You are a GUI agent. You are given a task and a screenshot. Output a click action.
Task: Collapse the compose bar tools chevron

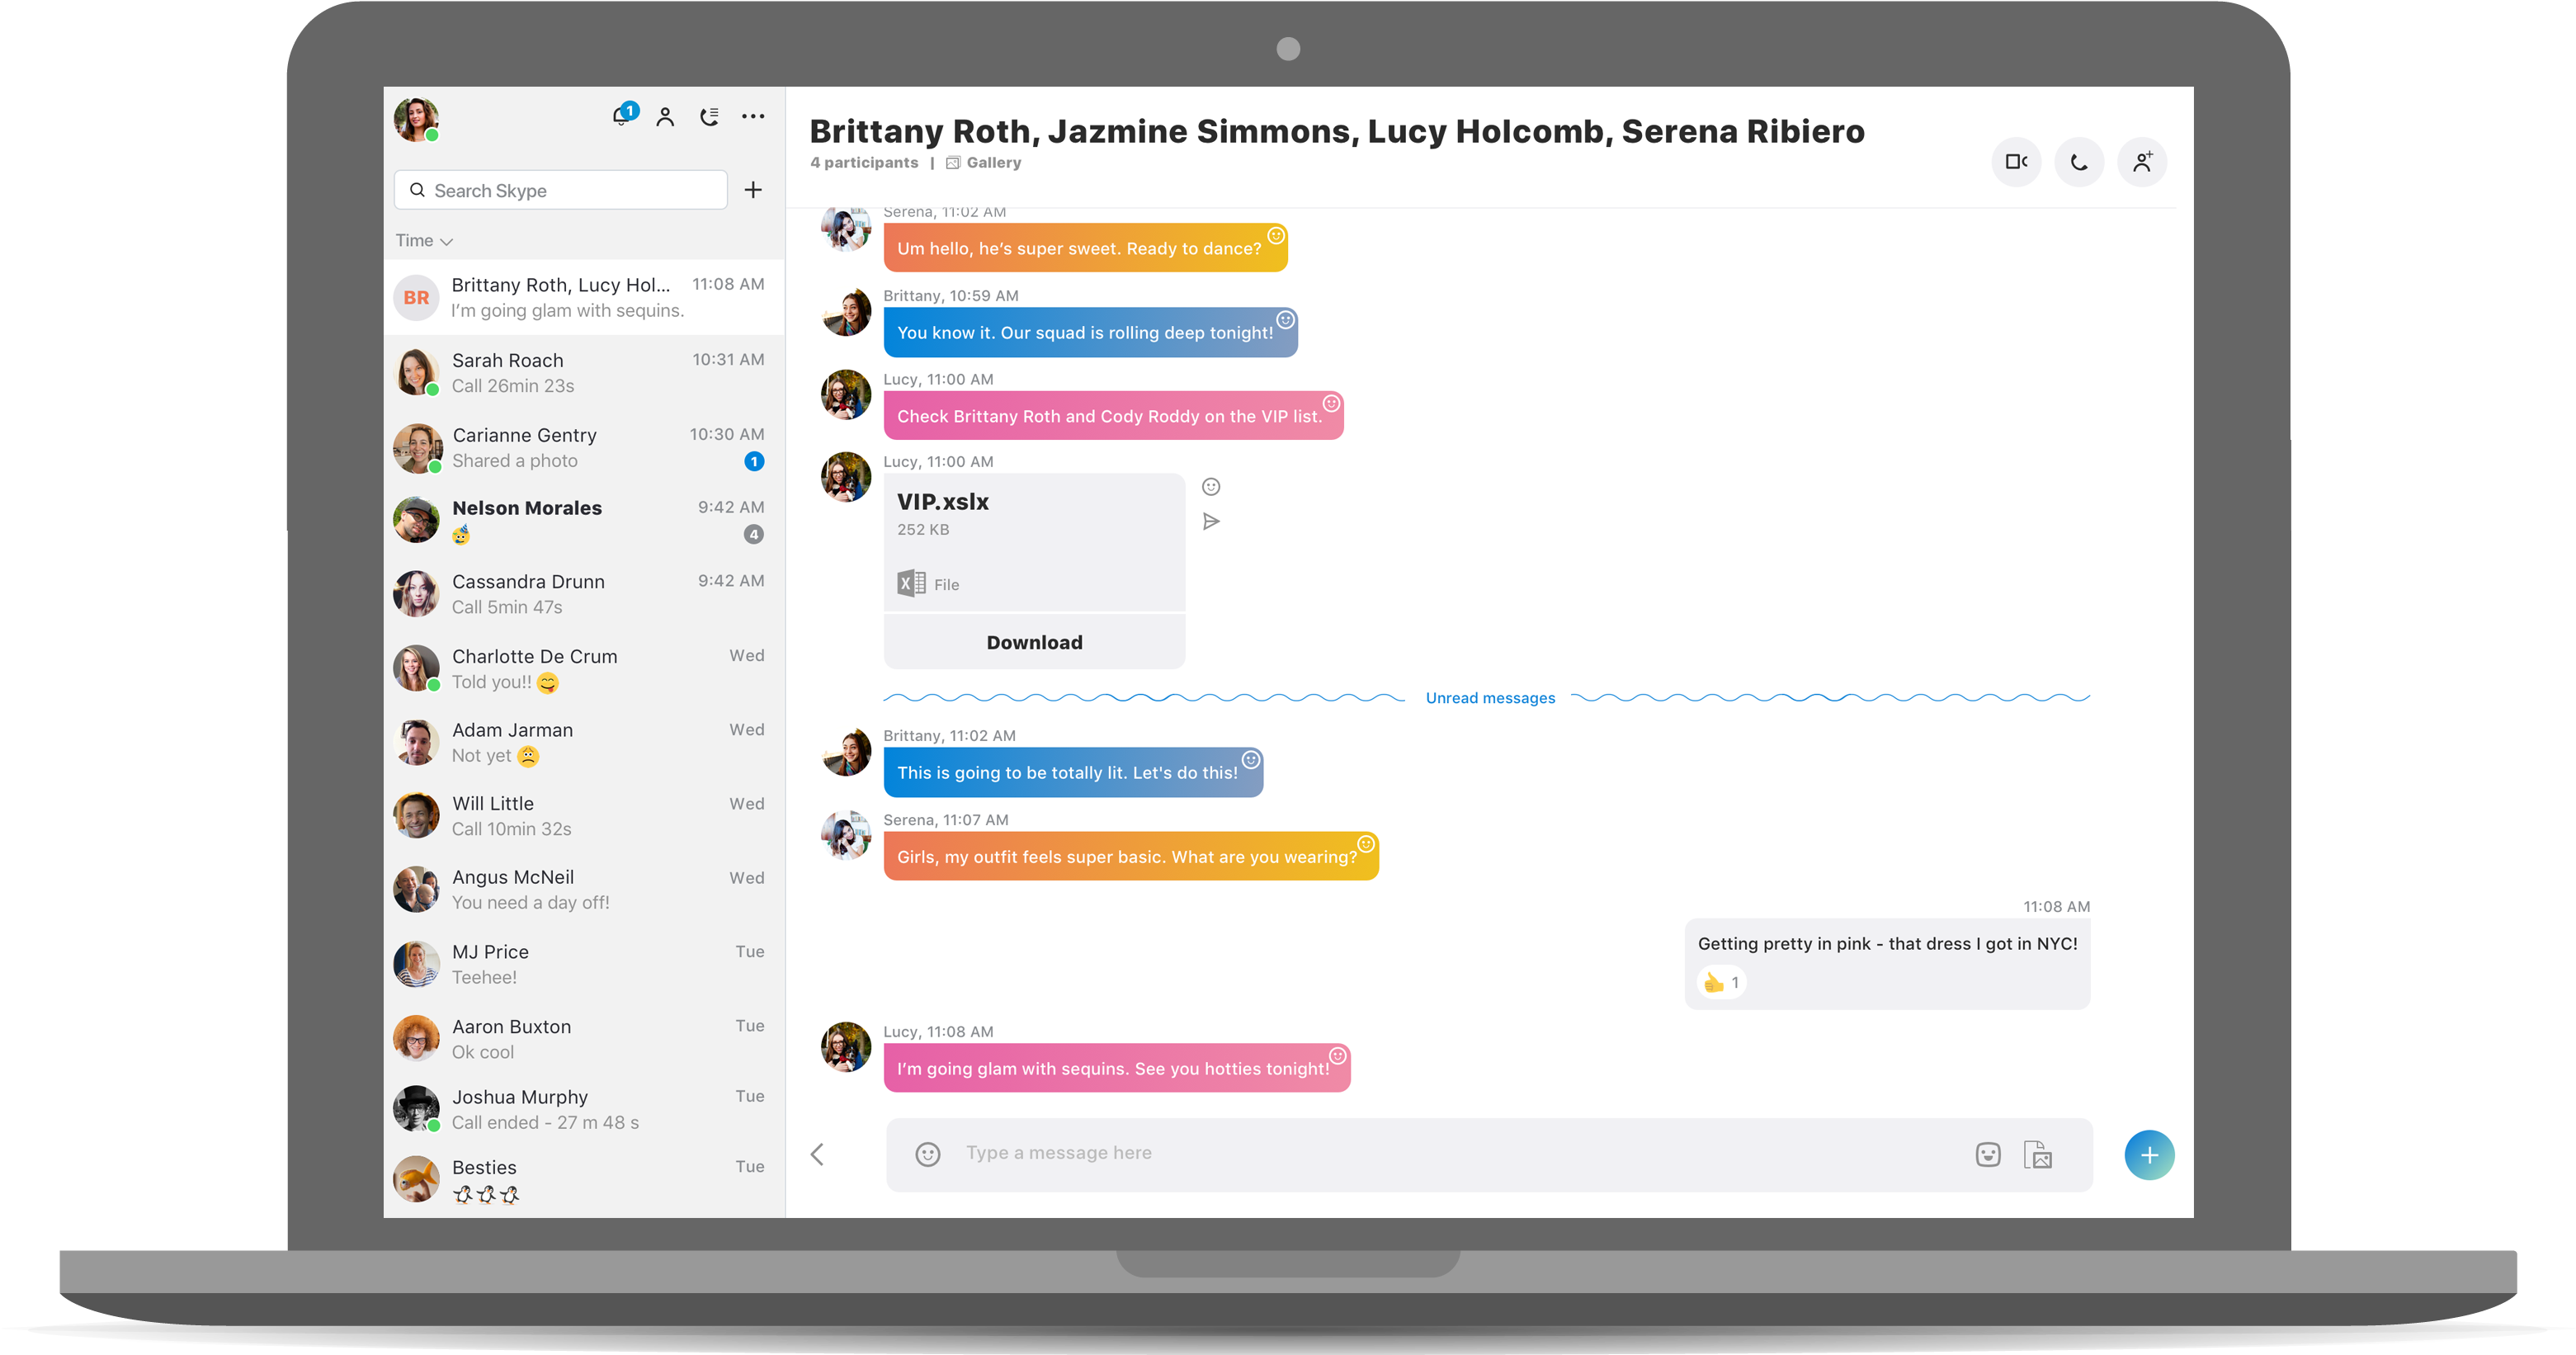tap(817, 1154)
